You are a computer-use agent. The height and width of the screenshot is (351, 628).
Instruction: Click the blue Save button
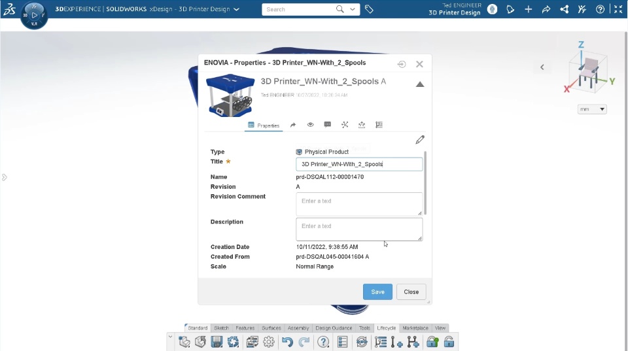coord(377,292)
